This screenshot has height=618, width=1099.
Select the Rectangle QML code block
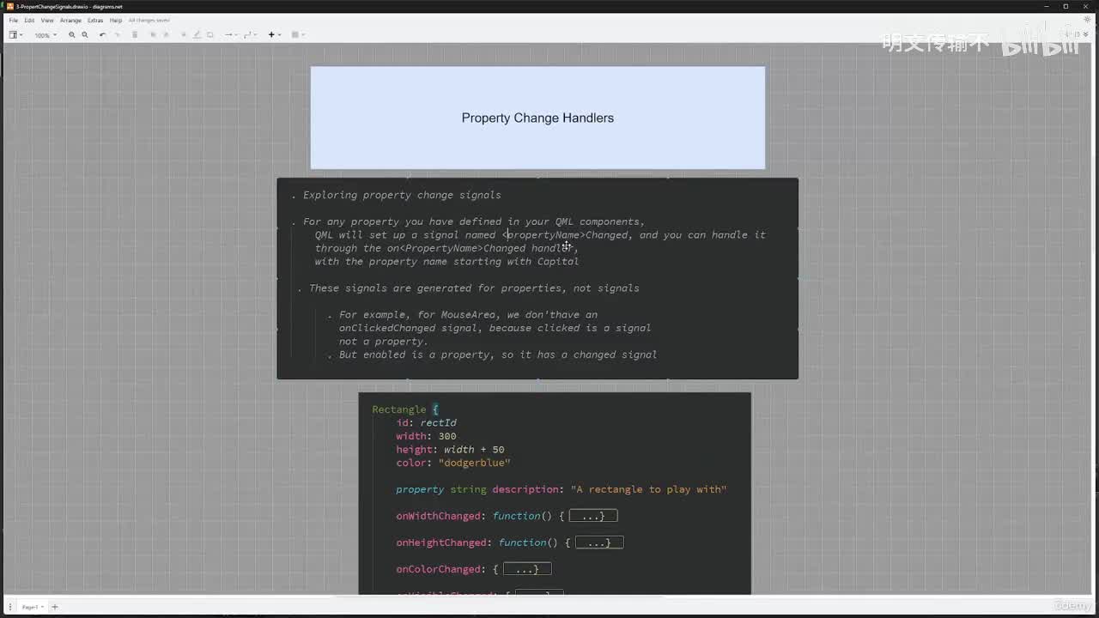(x=555, y=494)
